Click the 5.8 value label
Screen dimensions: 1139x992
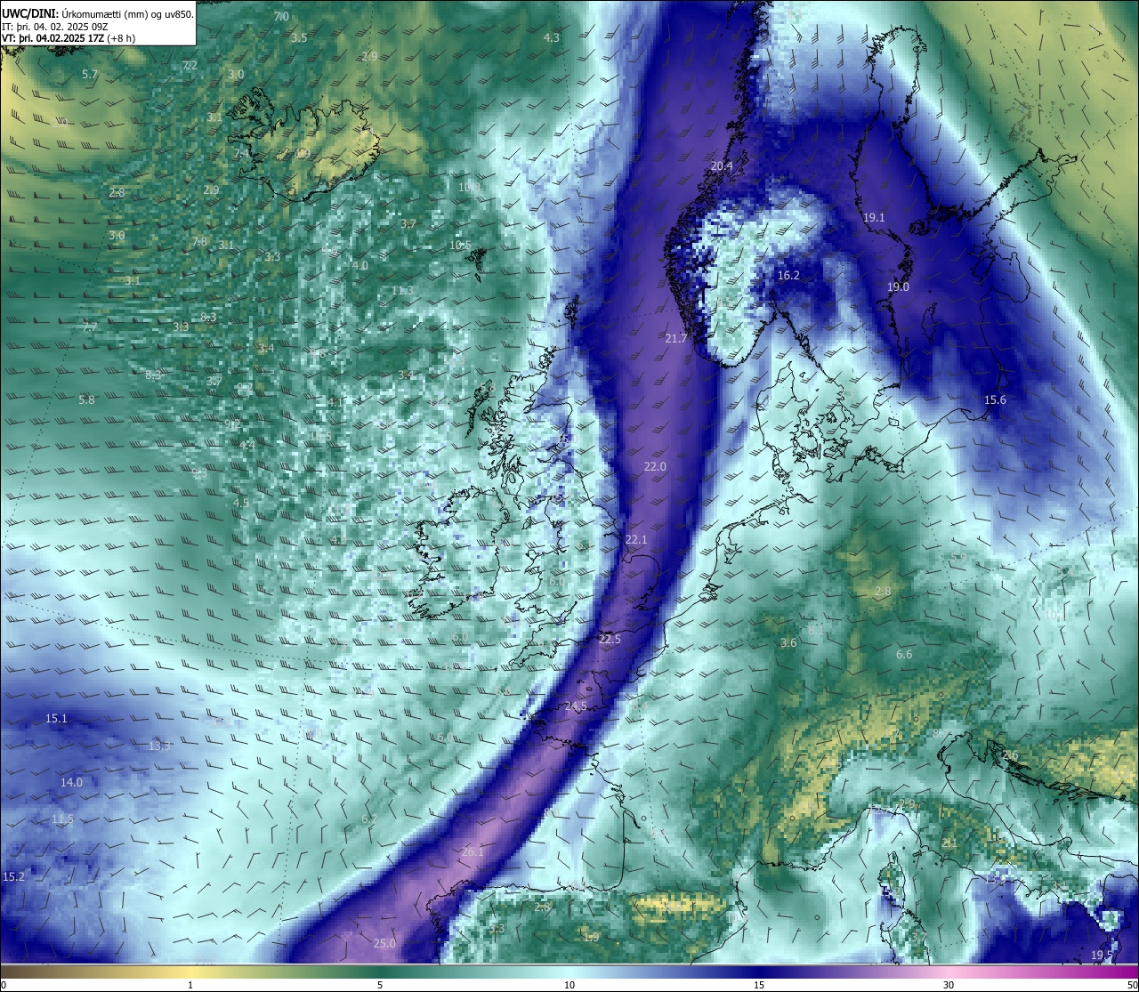click(86, 400)
